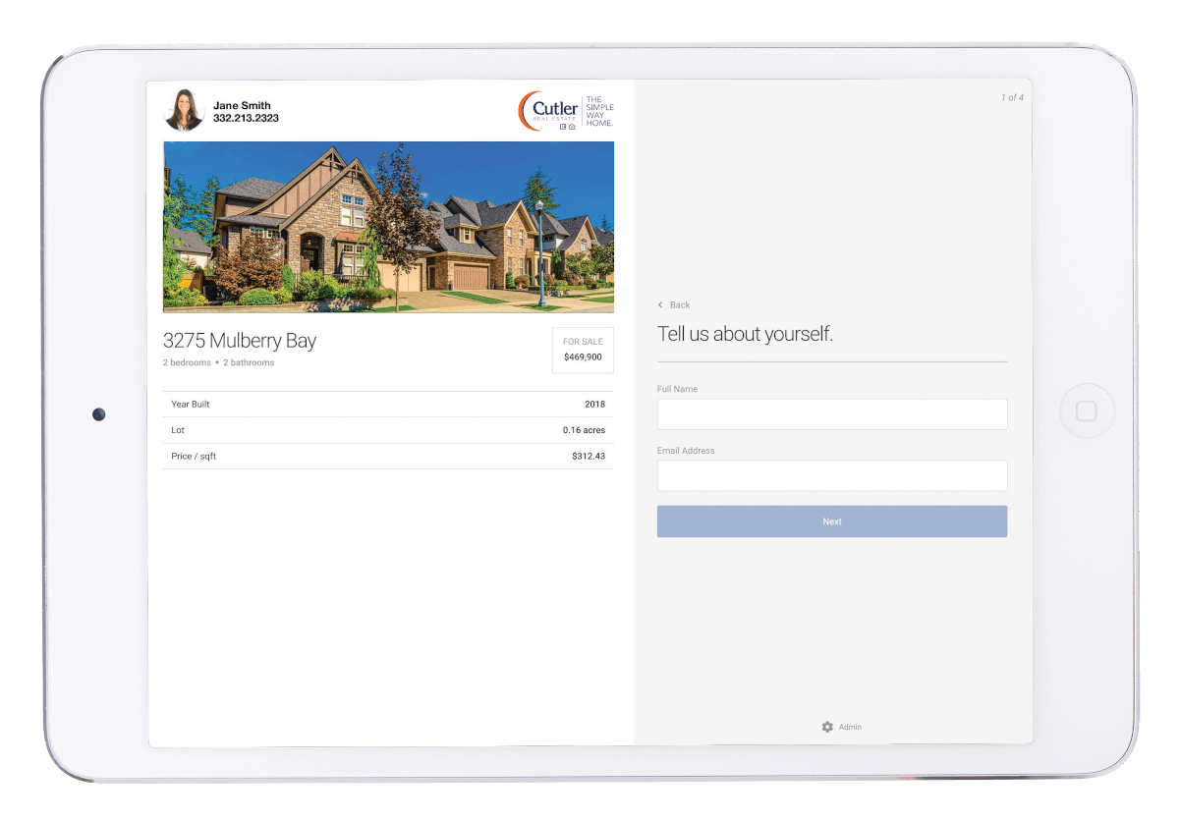Click Jane Smith's agent profile photo
Image resolution: width=1179 pixels, height=821 pixels.
click(x=184, y=110)
